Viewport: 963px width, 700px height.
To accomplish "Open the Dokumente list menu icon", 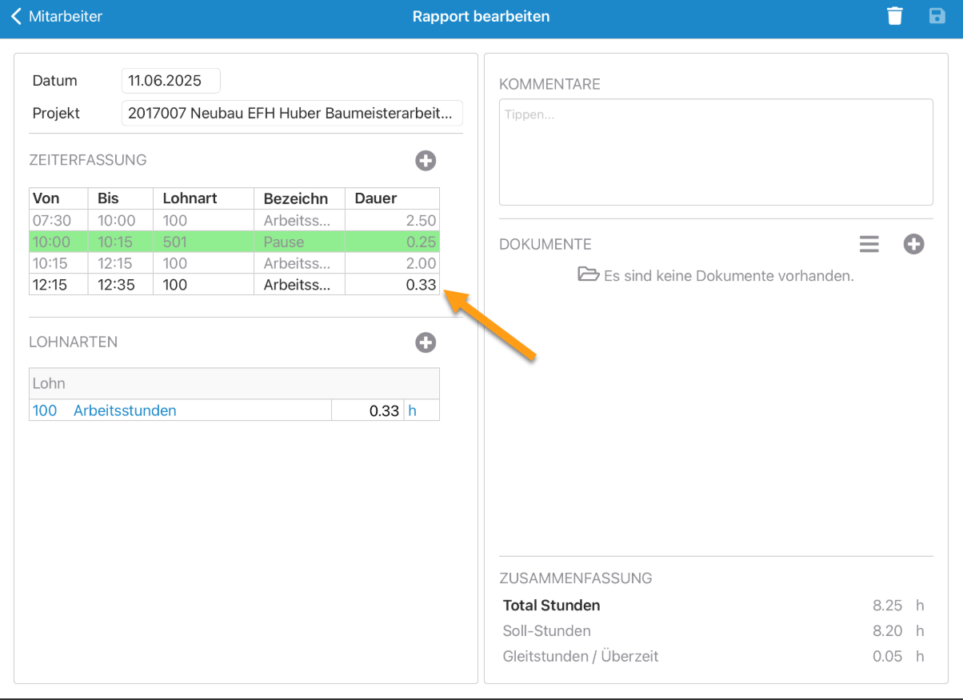I will click(869, 245).
